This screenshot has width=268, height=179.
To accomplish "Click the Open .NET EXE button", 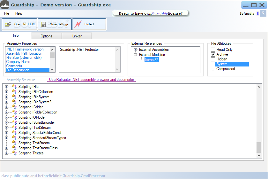I will 19,24.
